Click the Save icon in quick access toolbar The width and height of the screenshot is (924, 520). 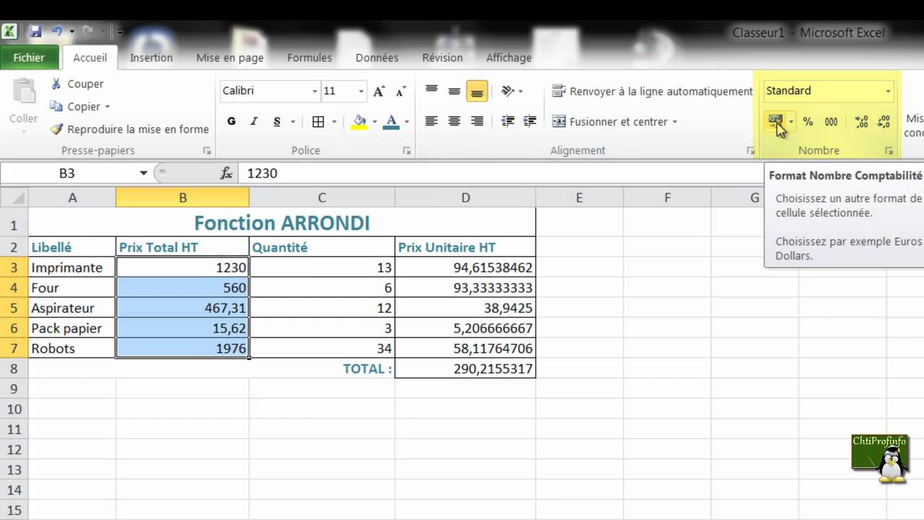click(35, 32)
